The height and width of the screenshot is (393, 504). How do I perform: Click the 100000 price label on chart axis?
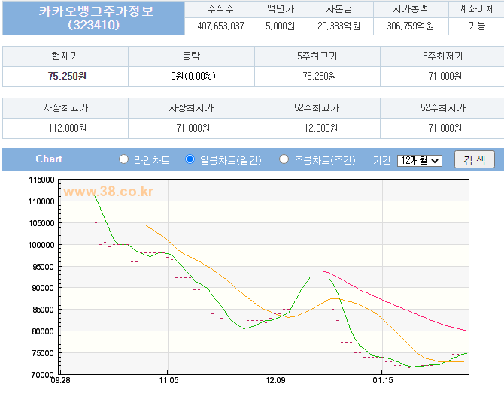pos(41,245)
